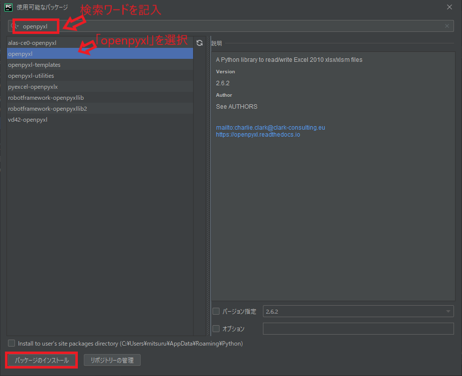Select robotframework-openpyxllib package
Viewport: 462px width, 376px height.
[100, 98]
